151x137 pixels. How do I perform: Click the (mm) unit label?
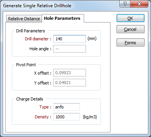[92, 38]
